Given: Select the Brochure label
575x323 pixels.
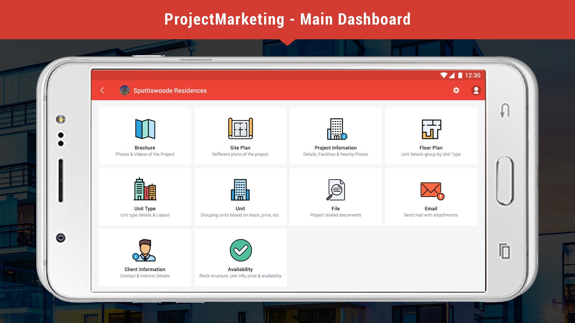Looking at the screenshot, I should [145, 148].
